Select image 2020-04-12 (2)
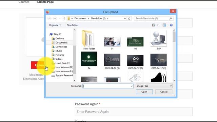Image resolution: width=217 pixels, height=122 pixels. (x=135, y=62)
